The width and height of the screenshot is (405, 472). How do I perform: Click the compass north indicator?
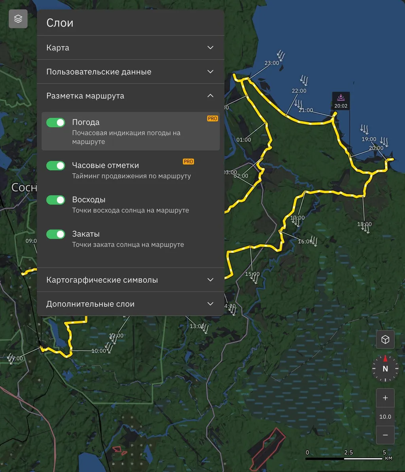click(385, 368)
